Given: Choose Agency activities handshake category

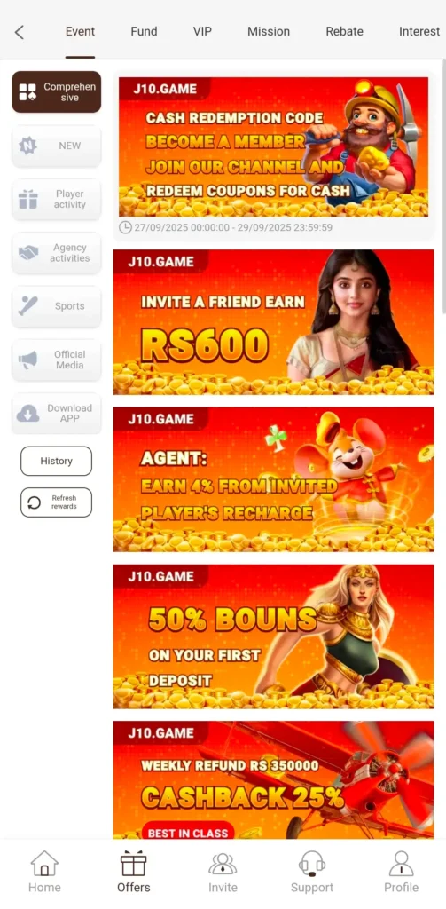Looking at the screenshot, I should (56, 253).
